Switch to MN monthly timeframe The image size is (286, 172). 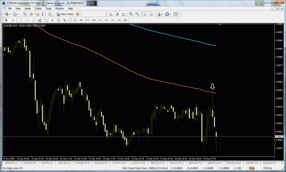125,20
